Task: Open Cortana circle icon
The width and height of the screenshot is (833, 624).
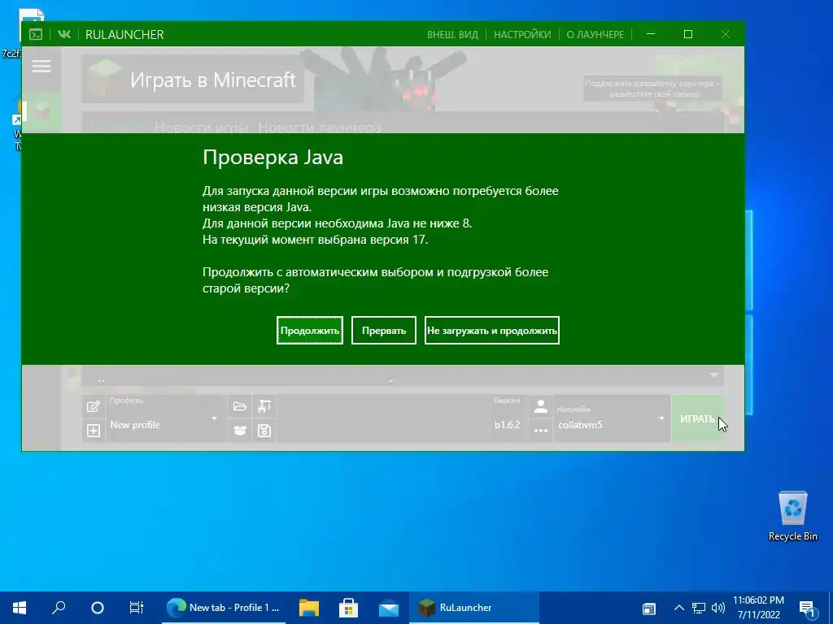Action: coord(98,608)
